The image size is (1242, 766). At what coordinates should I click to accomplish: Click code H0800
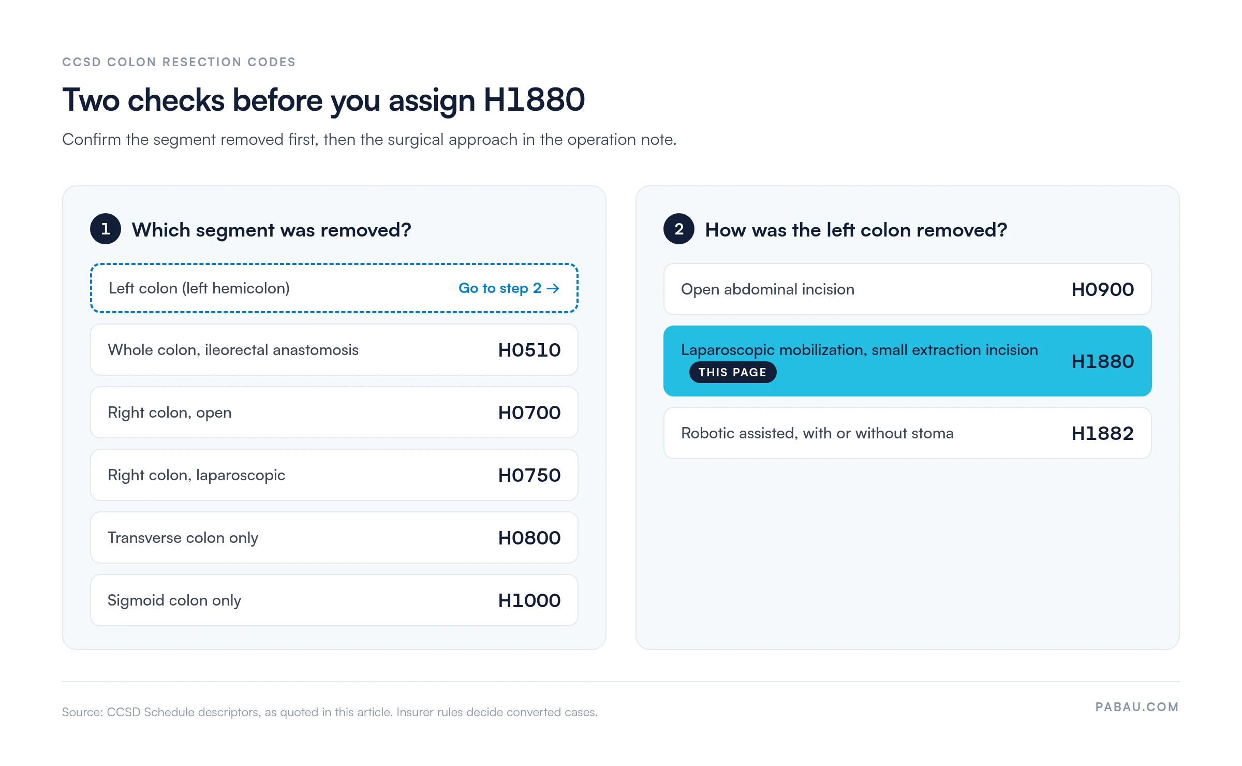pyautogui.click(x=529, y=538)
